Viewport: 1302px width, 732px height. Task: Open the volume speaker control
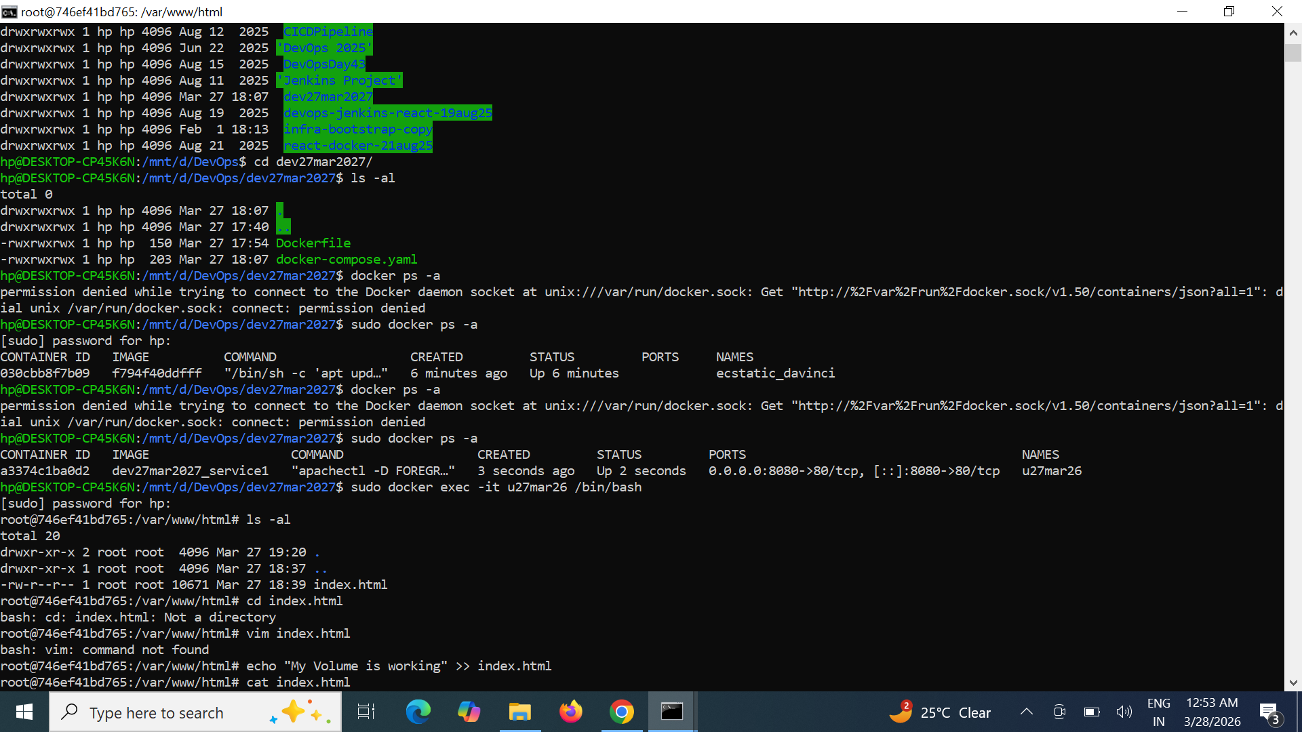coord(1124,712)
